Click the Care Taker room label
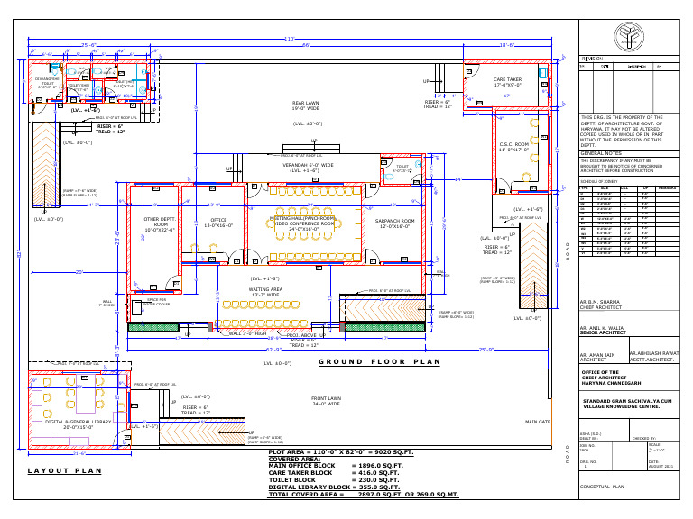Screen dimensions: 693x519 [507, 82]
